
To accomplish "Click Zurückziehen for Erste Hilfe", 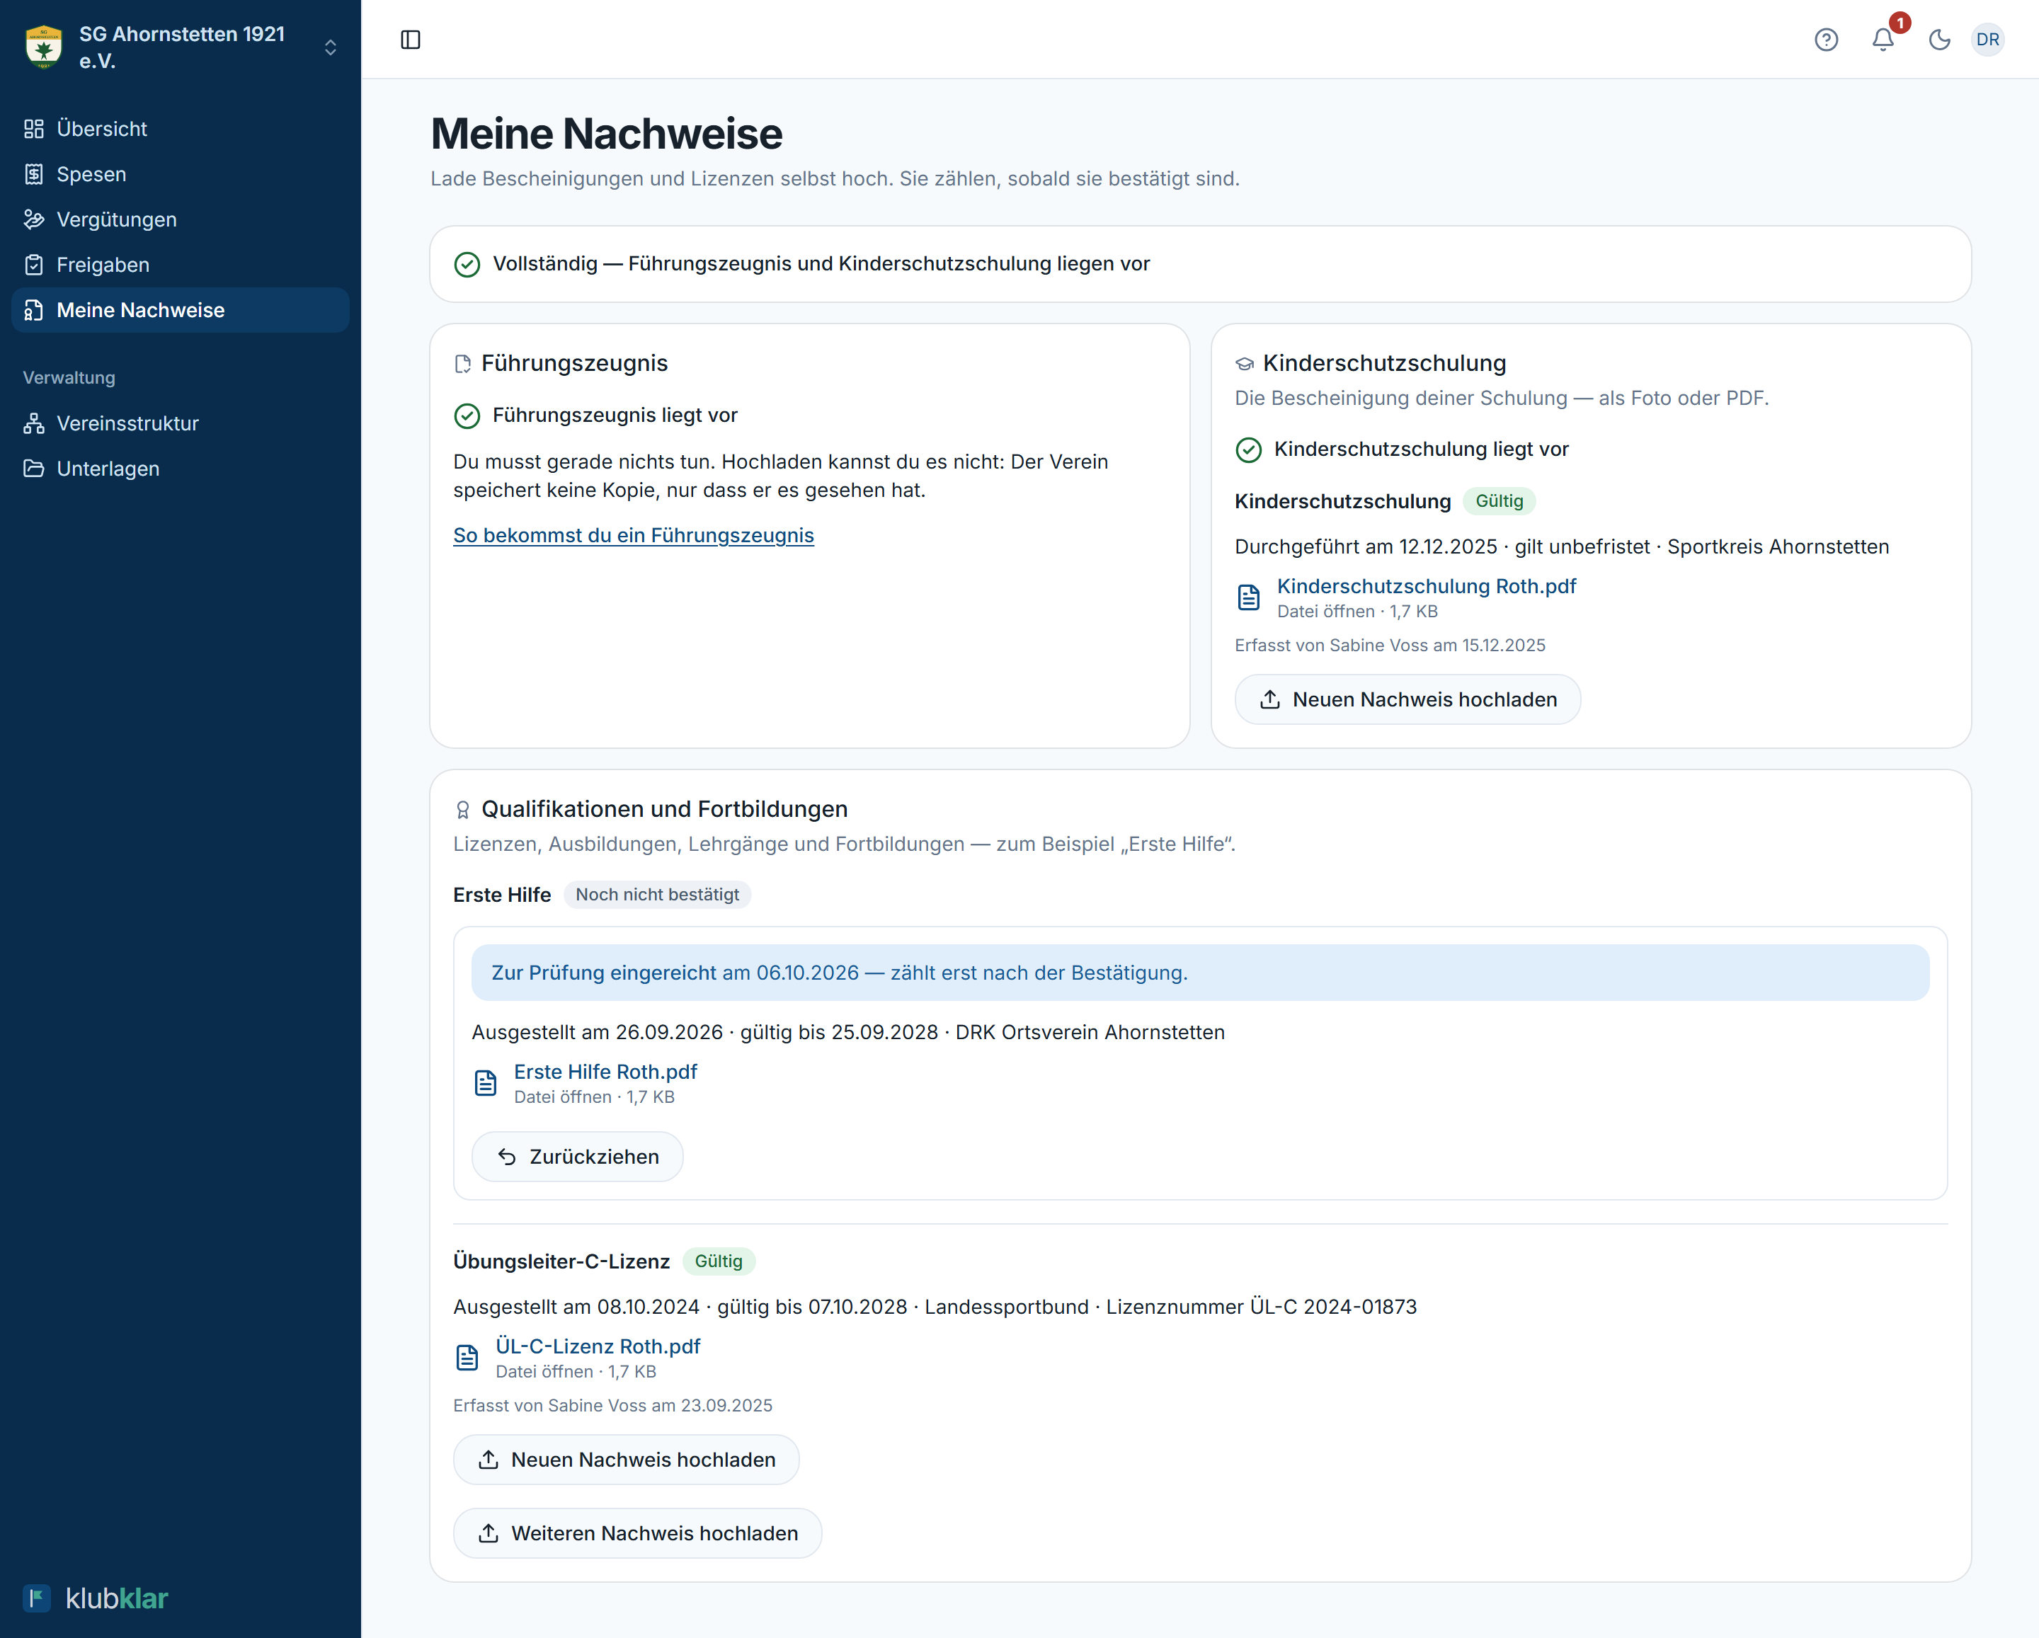I will [577, 1157].
